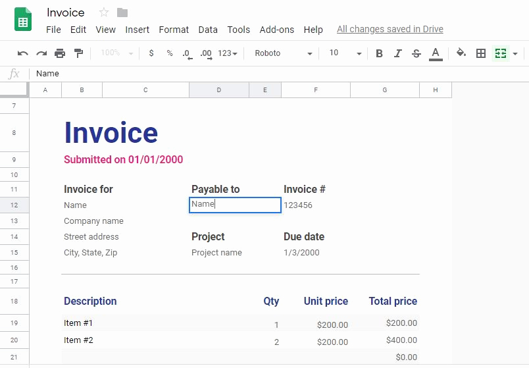Click the merge cells button
The height and width of the screenshot is (368, 529).
[x=501, y=53]
